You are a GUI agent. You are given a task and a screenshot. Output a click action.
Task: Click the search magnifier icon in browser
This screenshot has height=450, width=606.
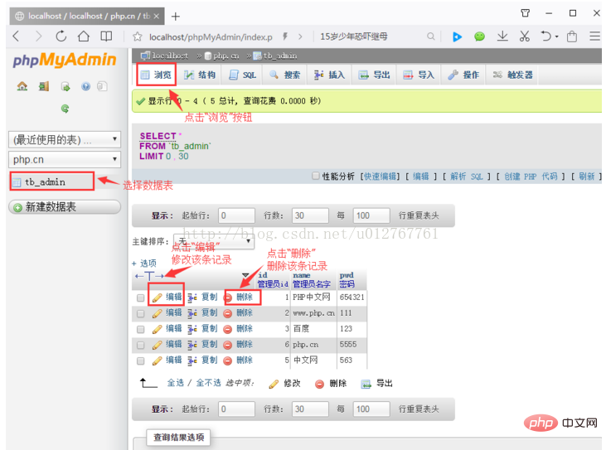(430, 36)
